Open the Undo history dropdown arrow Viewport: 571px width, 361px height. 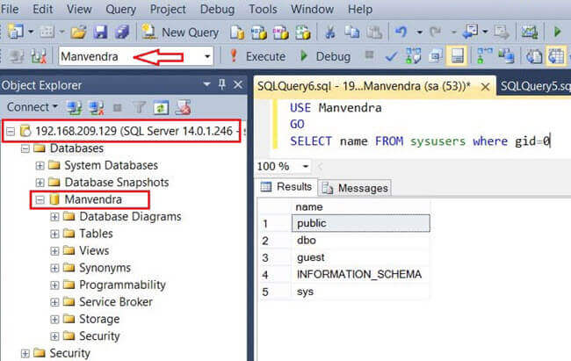point(420,32)
